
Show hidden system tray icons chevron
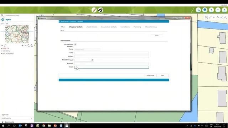(x=187, y=126)
